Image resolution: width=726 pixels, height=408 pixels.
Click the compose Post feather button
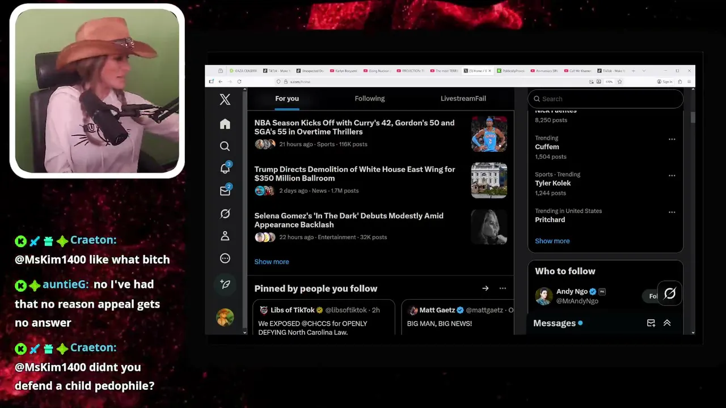225,284
